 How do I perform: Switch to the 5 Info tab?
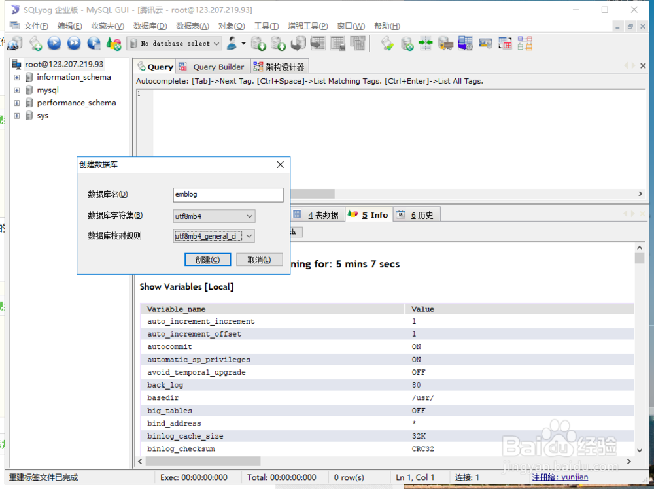[369, 214]
